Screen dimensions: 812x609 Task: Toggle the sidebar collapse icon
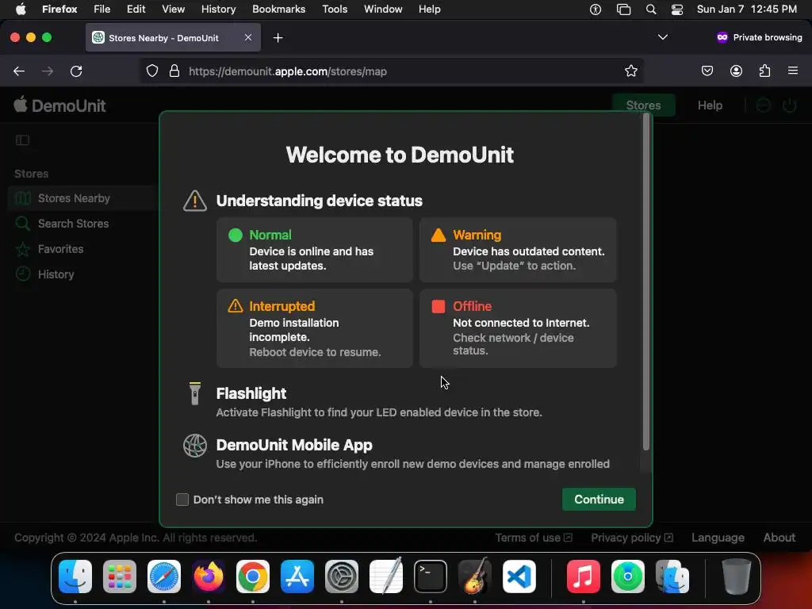(22, 140)
